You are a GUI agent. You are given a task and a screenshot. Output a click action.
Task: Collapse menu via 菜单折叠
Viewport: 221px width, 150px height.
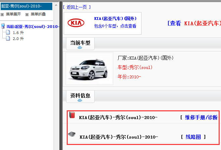pos(38,14)
